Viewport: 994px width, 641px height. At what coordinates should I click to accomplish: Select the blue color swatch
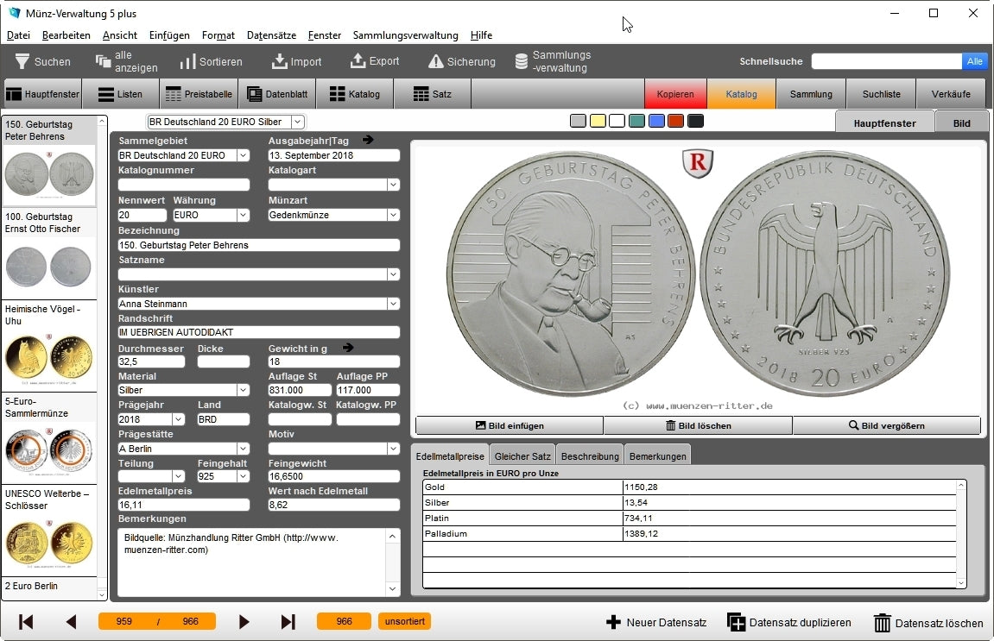pyautogui.click(x=656, y=121)
